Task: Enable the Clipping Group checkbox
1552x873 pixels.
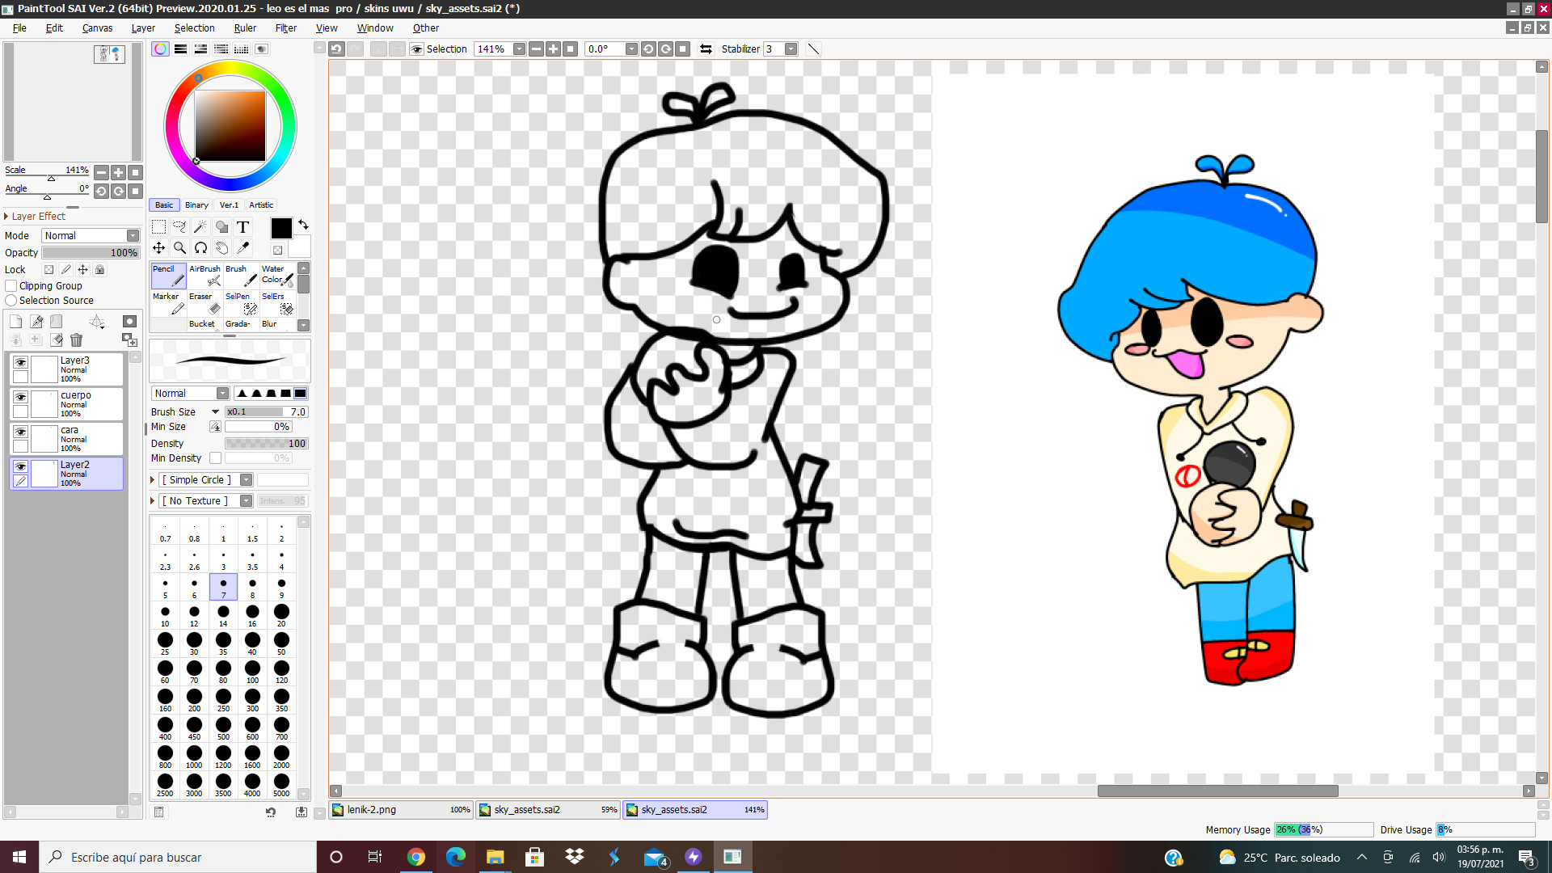Action: point(11,286)
